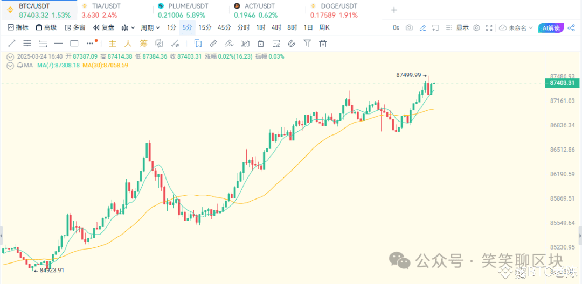
Task: Click the list icon beside 显示
Action: coord(449,28)
